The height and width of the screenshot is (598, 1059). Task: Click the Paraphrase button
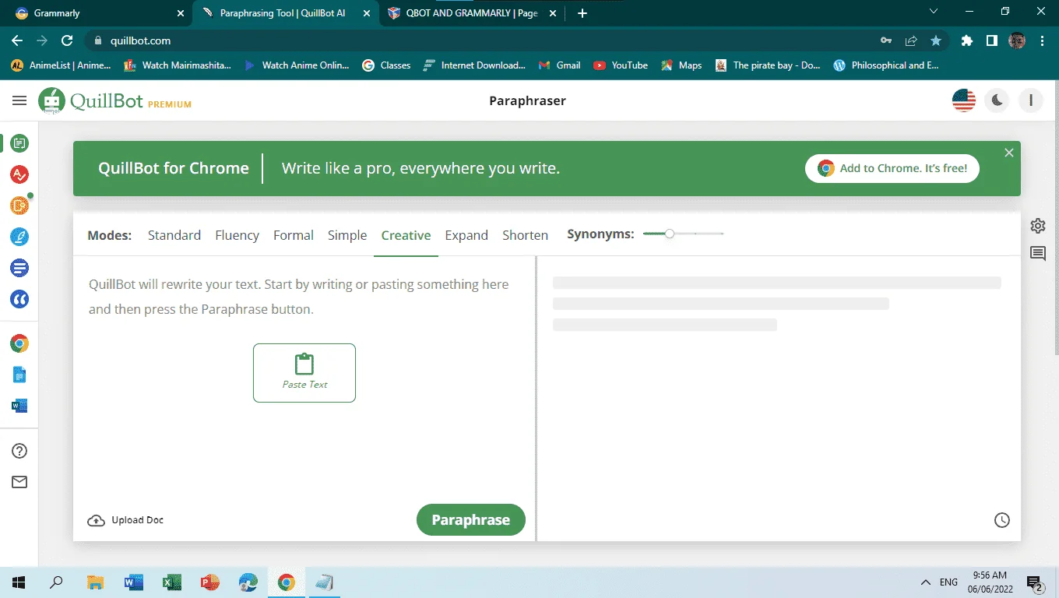click(x=471, y=520)
